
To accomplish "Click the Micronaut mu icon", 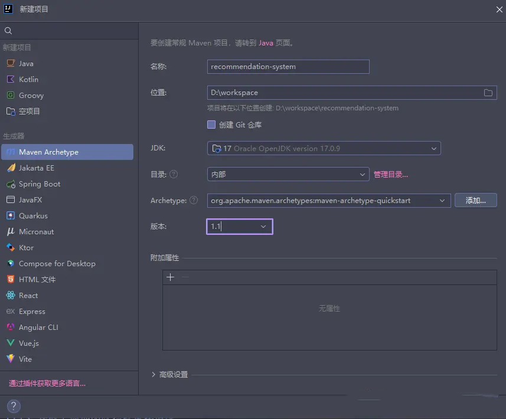I will click(x=11, y=231).
